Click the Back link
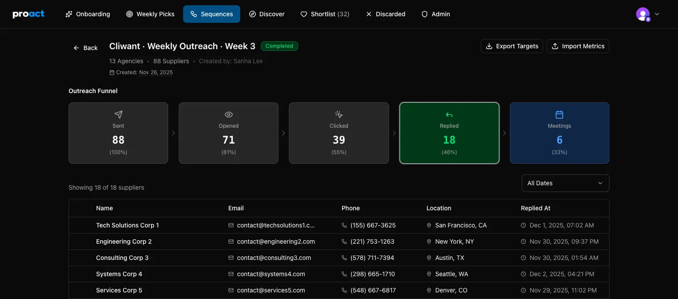678x299 pixels. click(x=85, y=47)
